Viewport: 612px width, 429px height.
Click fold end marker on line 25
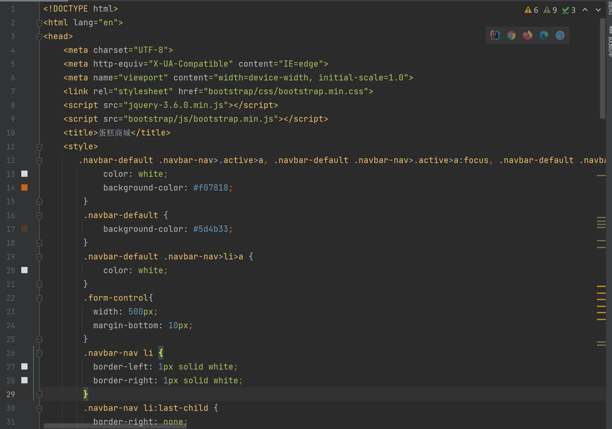(39, 339)
